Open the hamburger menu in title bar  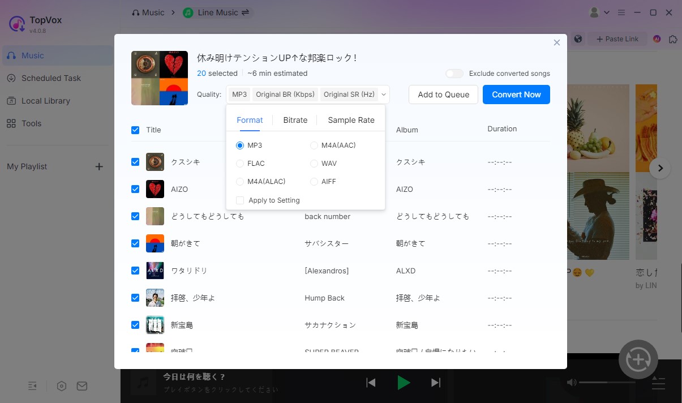(x=622, y=12)
